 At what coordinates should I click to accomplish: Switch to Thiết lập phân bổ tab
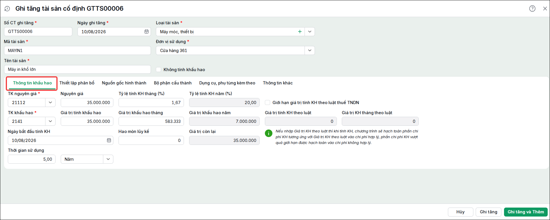[77, 83]
